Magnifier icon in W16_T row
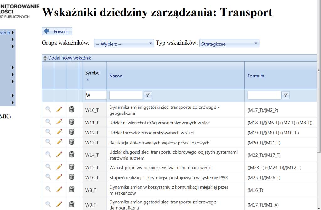This screenshot has height=210, width=321. click(48, 177)
